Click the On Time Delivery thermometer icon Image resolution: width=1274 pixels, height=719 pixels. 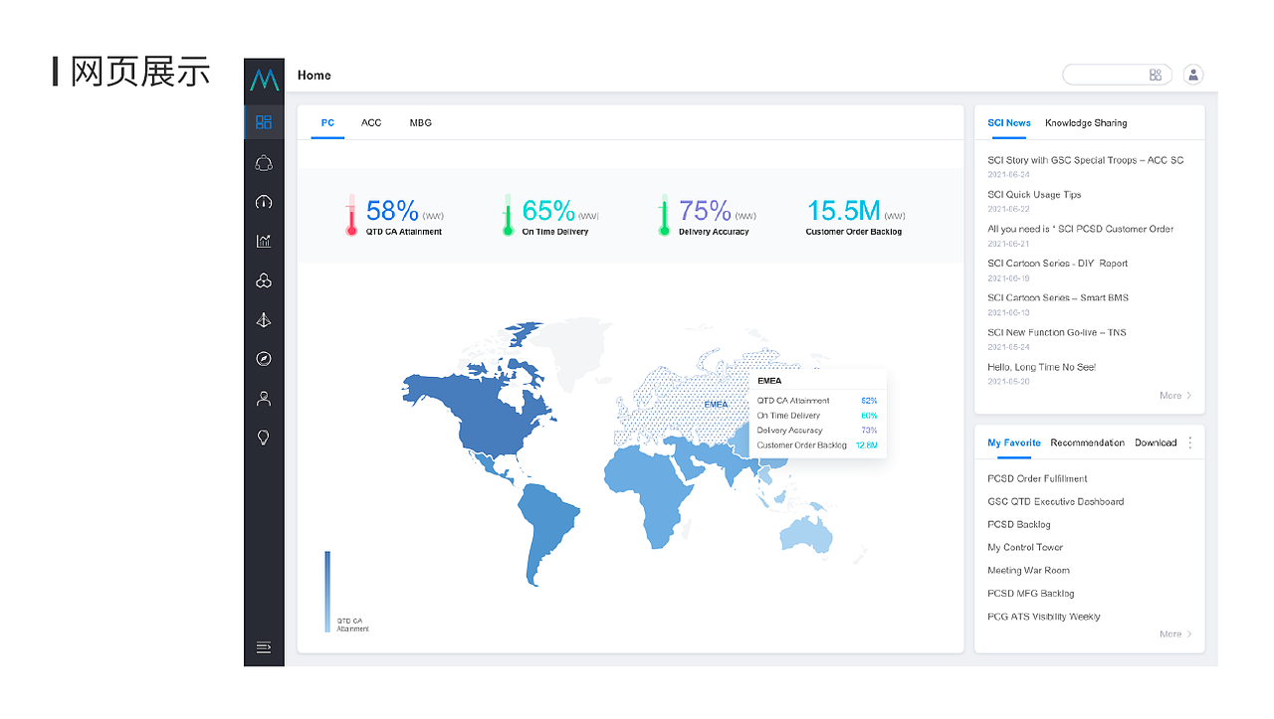[507, 215]
